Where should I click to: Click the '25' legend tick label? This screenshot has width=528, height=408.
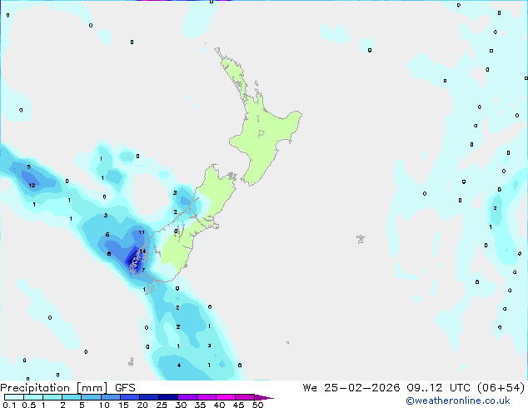(162, 405)
